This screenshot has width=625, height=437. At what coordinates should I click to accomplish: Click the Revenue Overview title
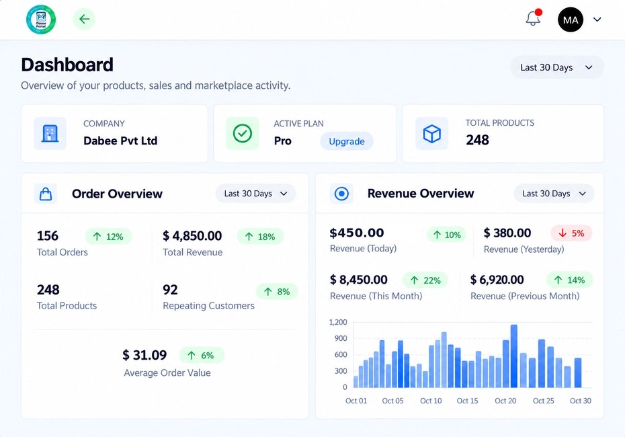(x=421, y=194)
